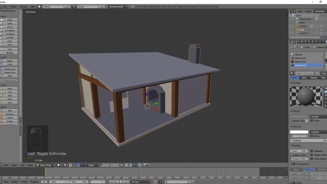
Task: Add a Sun lamp
Action: pyautogui.click(x=9, y=92)
